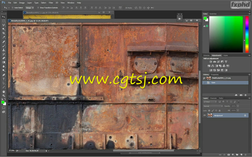Open the Layer menu
Screen dimensions: 252x157
tap(29, 3)
